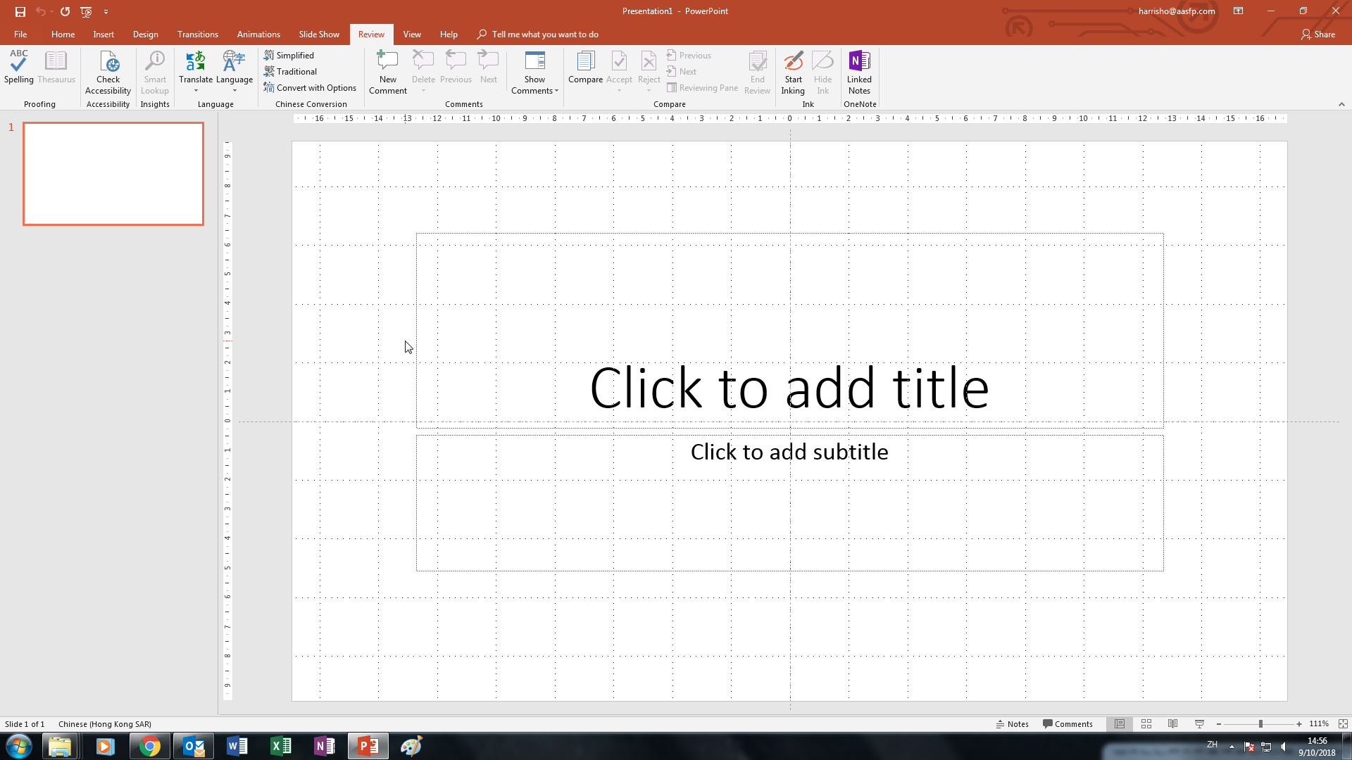Switch to Normal view in status bar
Viewport: 1352px width, 760px height.
point(1120,724)
